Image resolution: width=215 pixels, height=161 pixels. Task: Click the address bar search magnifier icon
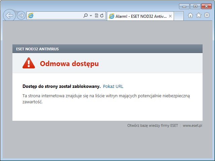[85, 16]
